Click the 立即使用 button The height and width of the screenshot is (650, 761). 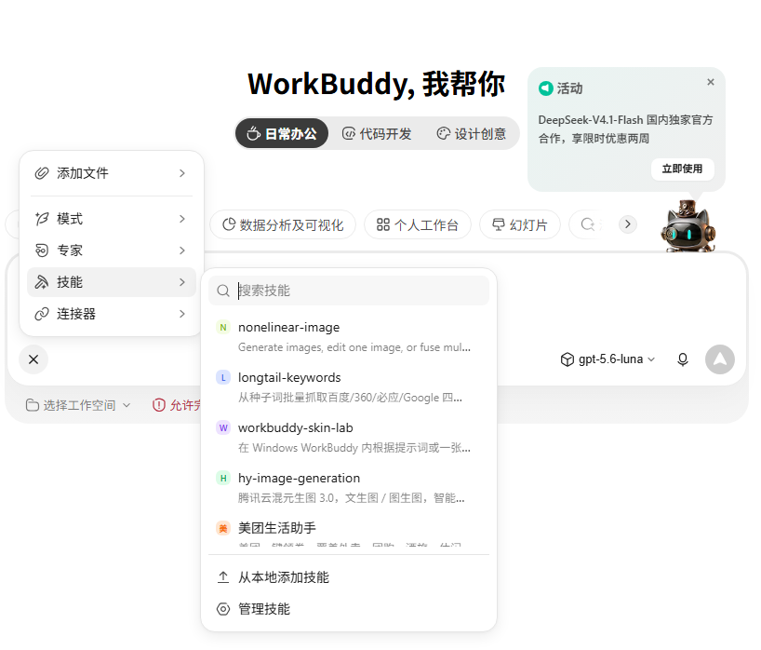pyautogui.click(x=682, y=169)
